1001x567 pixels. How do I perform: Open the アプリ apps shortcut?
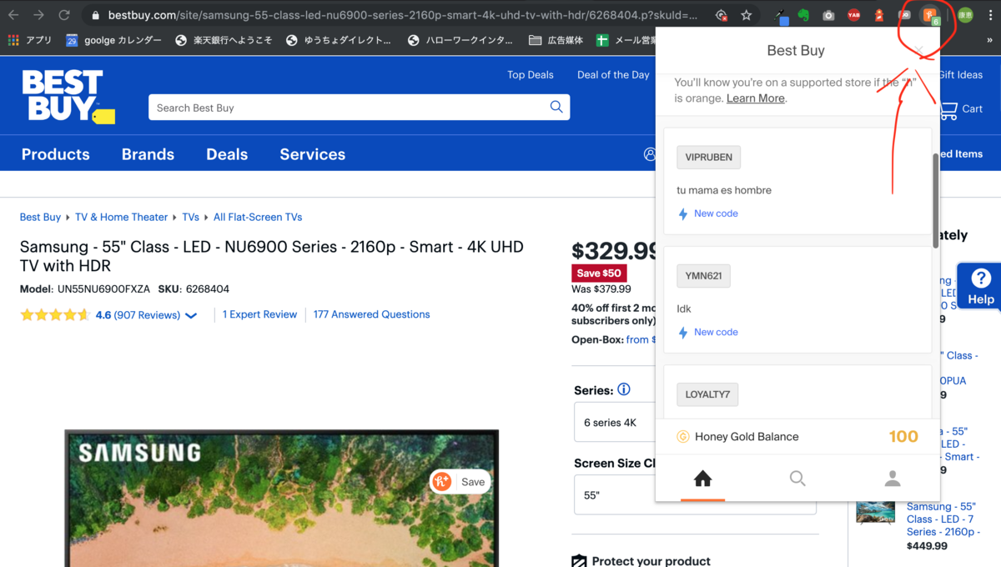pyautogui.click(x=29, y=40)
